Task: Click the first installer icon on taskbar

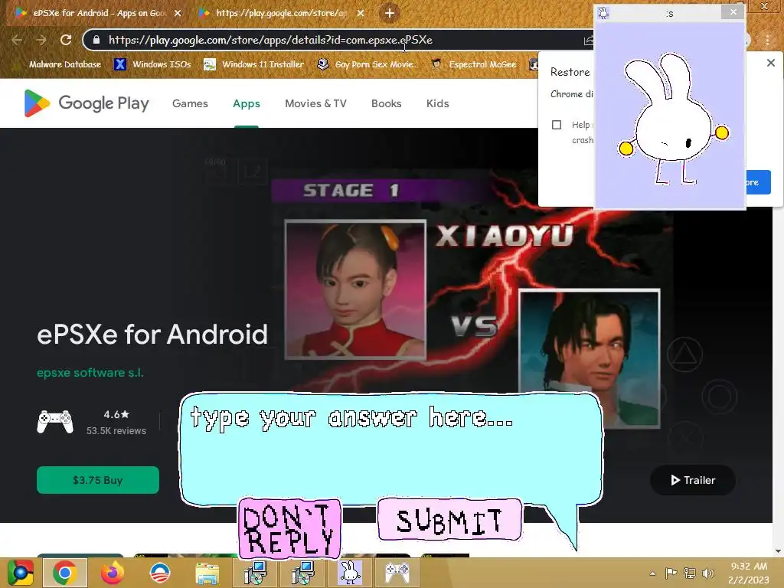Action: [x=255, y=573]
